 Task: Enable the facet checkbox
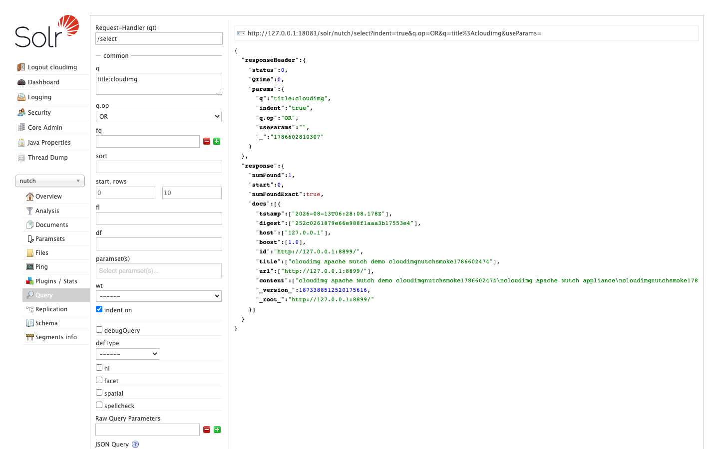point(99,380)
